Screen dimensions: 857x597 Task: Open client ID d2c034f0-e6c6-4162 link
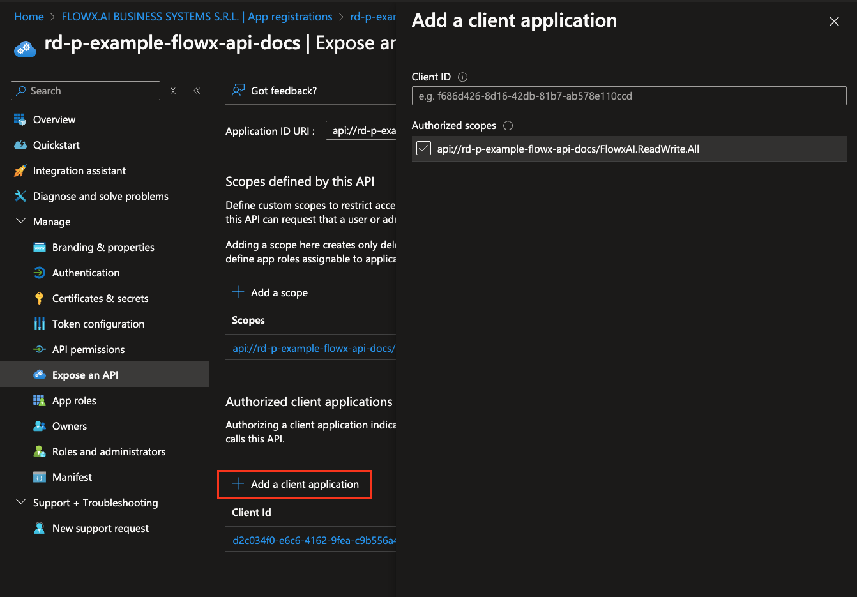pyautogui.click(x=314, y=540)
